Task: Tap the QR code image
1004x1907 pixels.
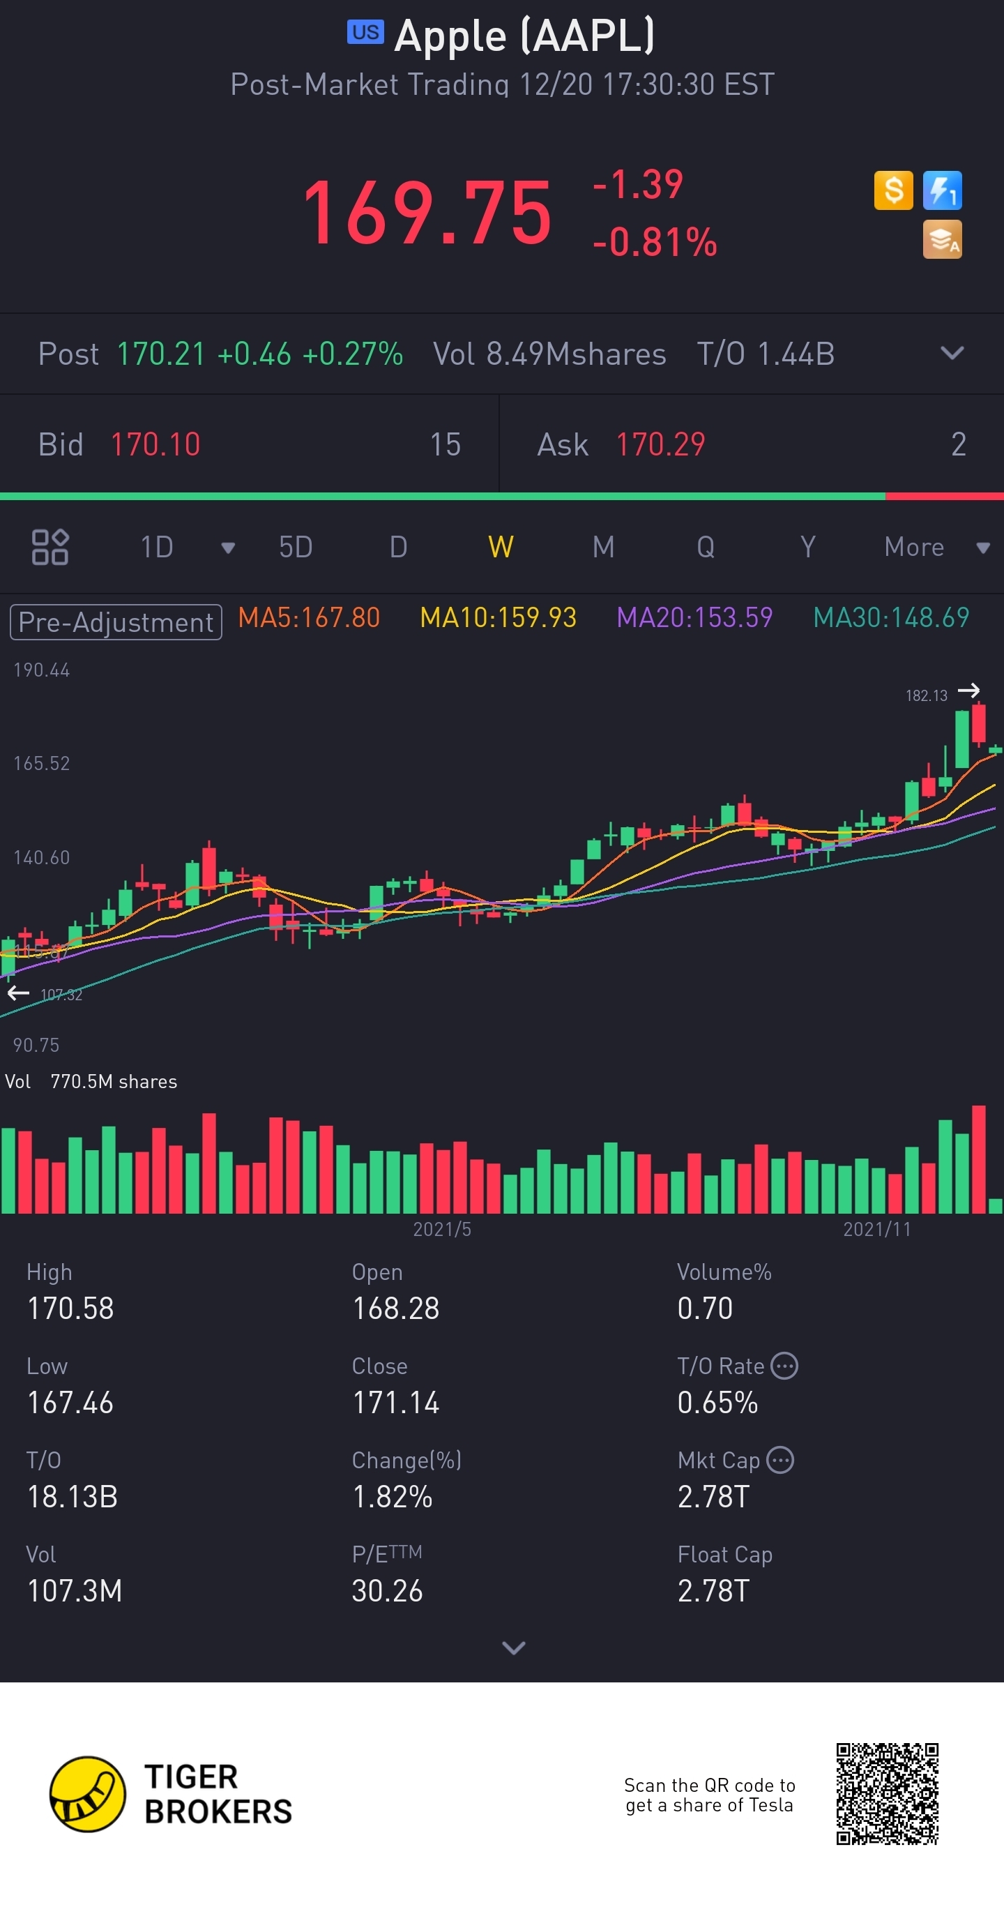Action: (887, 1794)
